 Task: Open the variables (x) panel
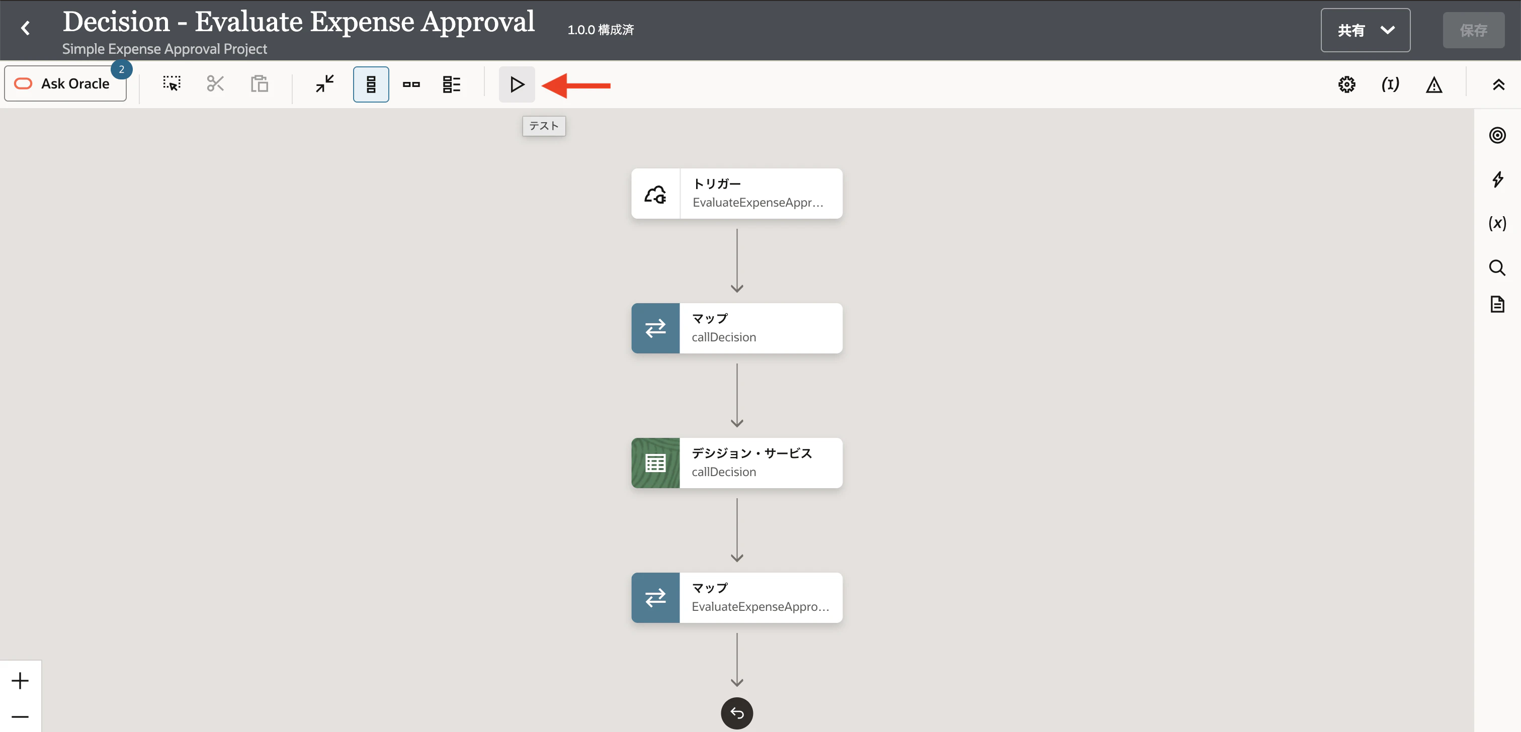[1497, 223]
